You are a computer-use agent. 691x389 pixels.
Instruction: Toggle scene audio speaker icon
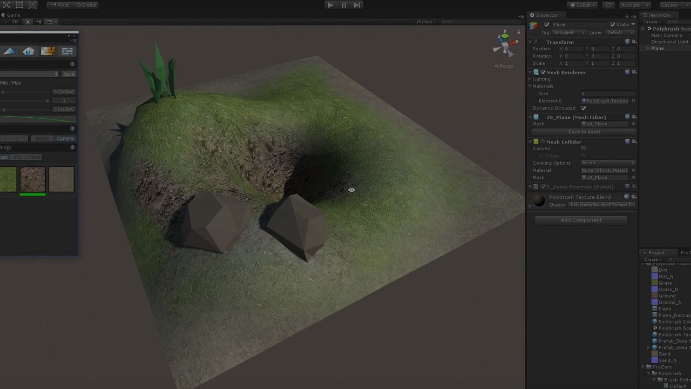pyautogui.click(x=39, y=22)
